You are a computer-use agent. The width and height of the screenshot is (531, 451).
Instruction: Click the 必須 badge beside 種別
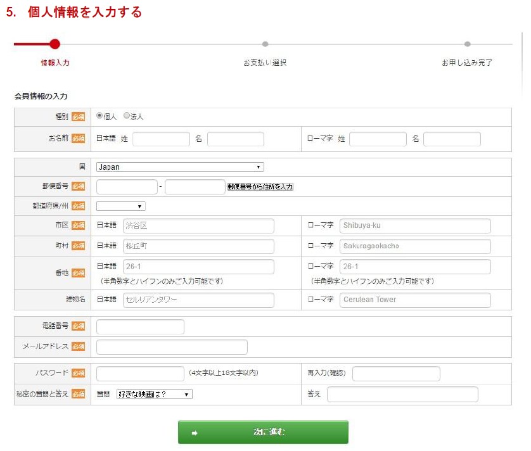point(78,117)
